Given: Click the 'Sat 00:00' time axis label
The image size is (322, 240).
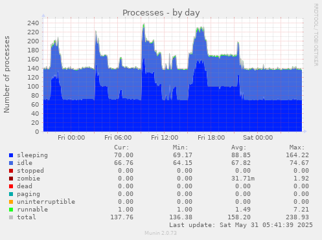Looking at the screenshot, I should click(258, 138).
